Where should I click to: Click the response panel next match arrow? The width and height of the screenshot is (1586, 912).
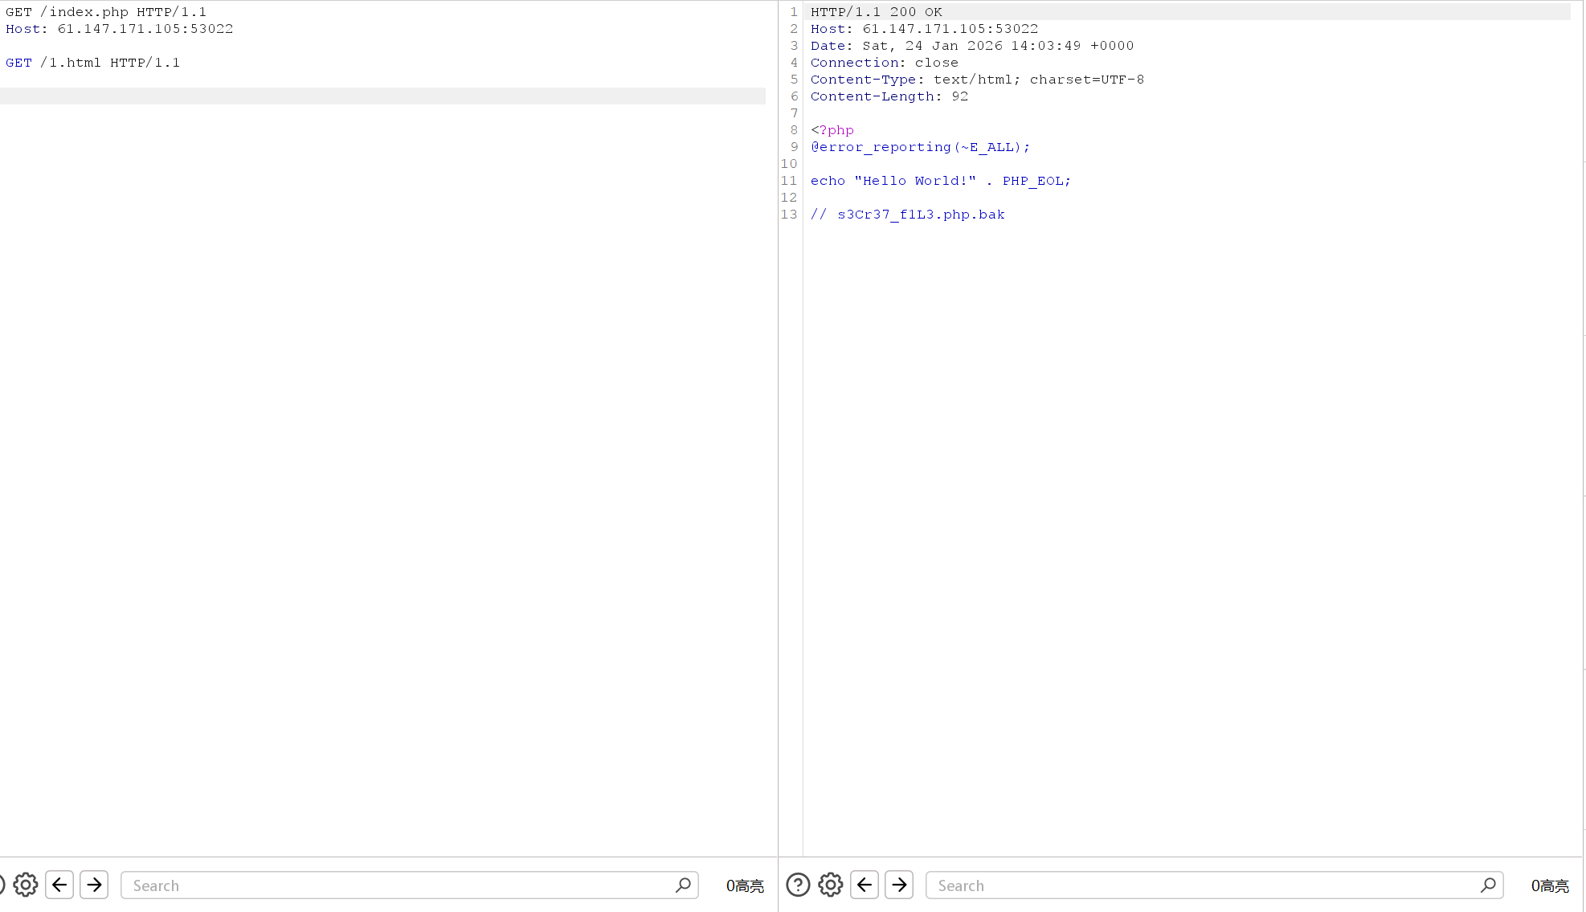pos(899,885)
